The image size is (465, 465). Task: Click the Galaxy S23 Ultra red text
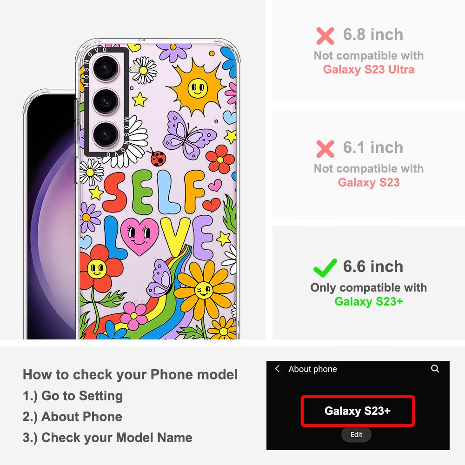click(x=369, y=69)
